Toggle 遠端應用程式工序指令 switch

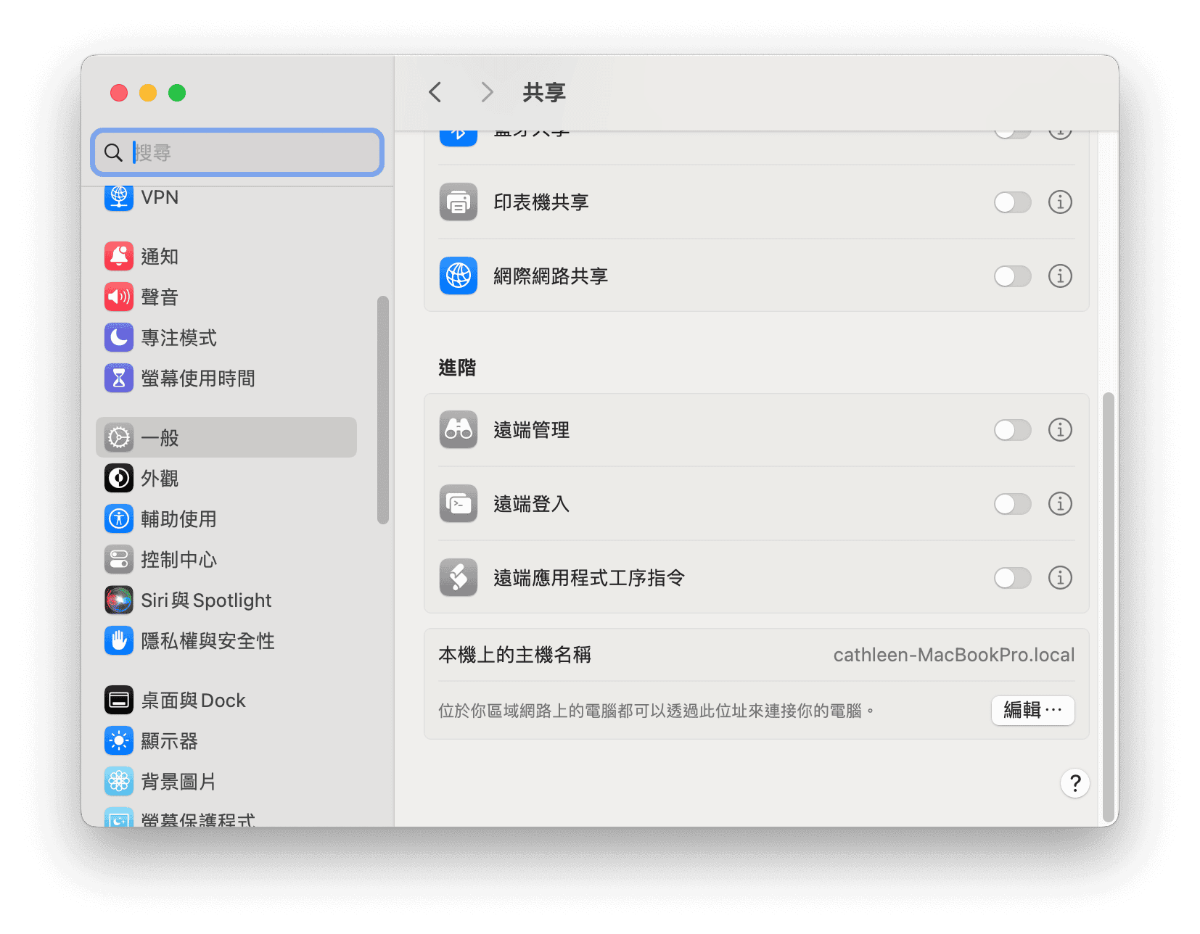pyautogui.click(x=1013, y=578)
